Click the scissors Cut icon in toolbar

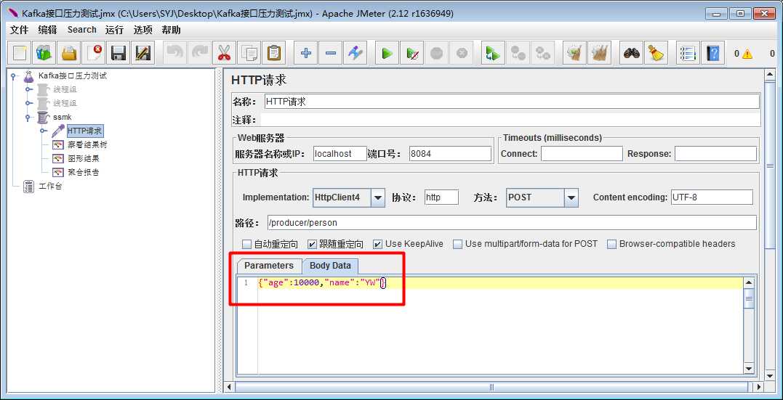223,53
